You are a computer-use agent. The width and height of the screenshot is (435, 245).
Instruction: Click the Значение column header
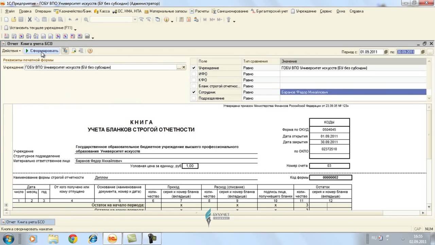(x=353, y=61)
